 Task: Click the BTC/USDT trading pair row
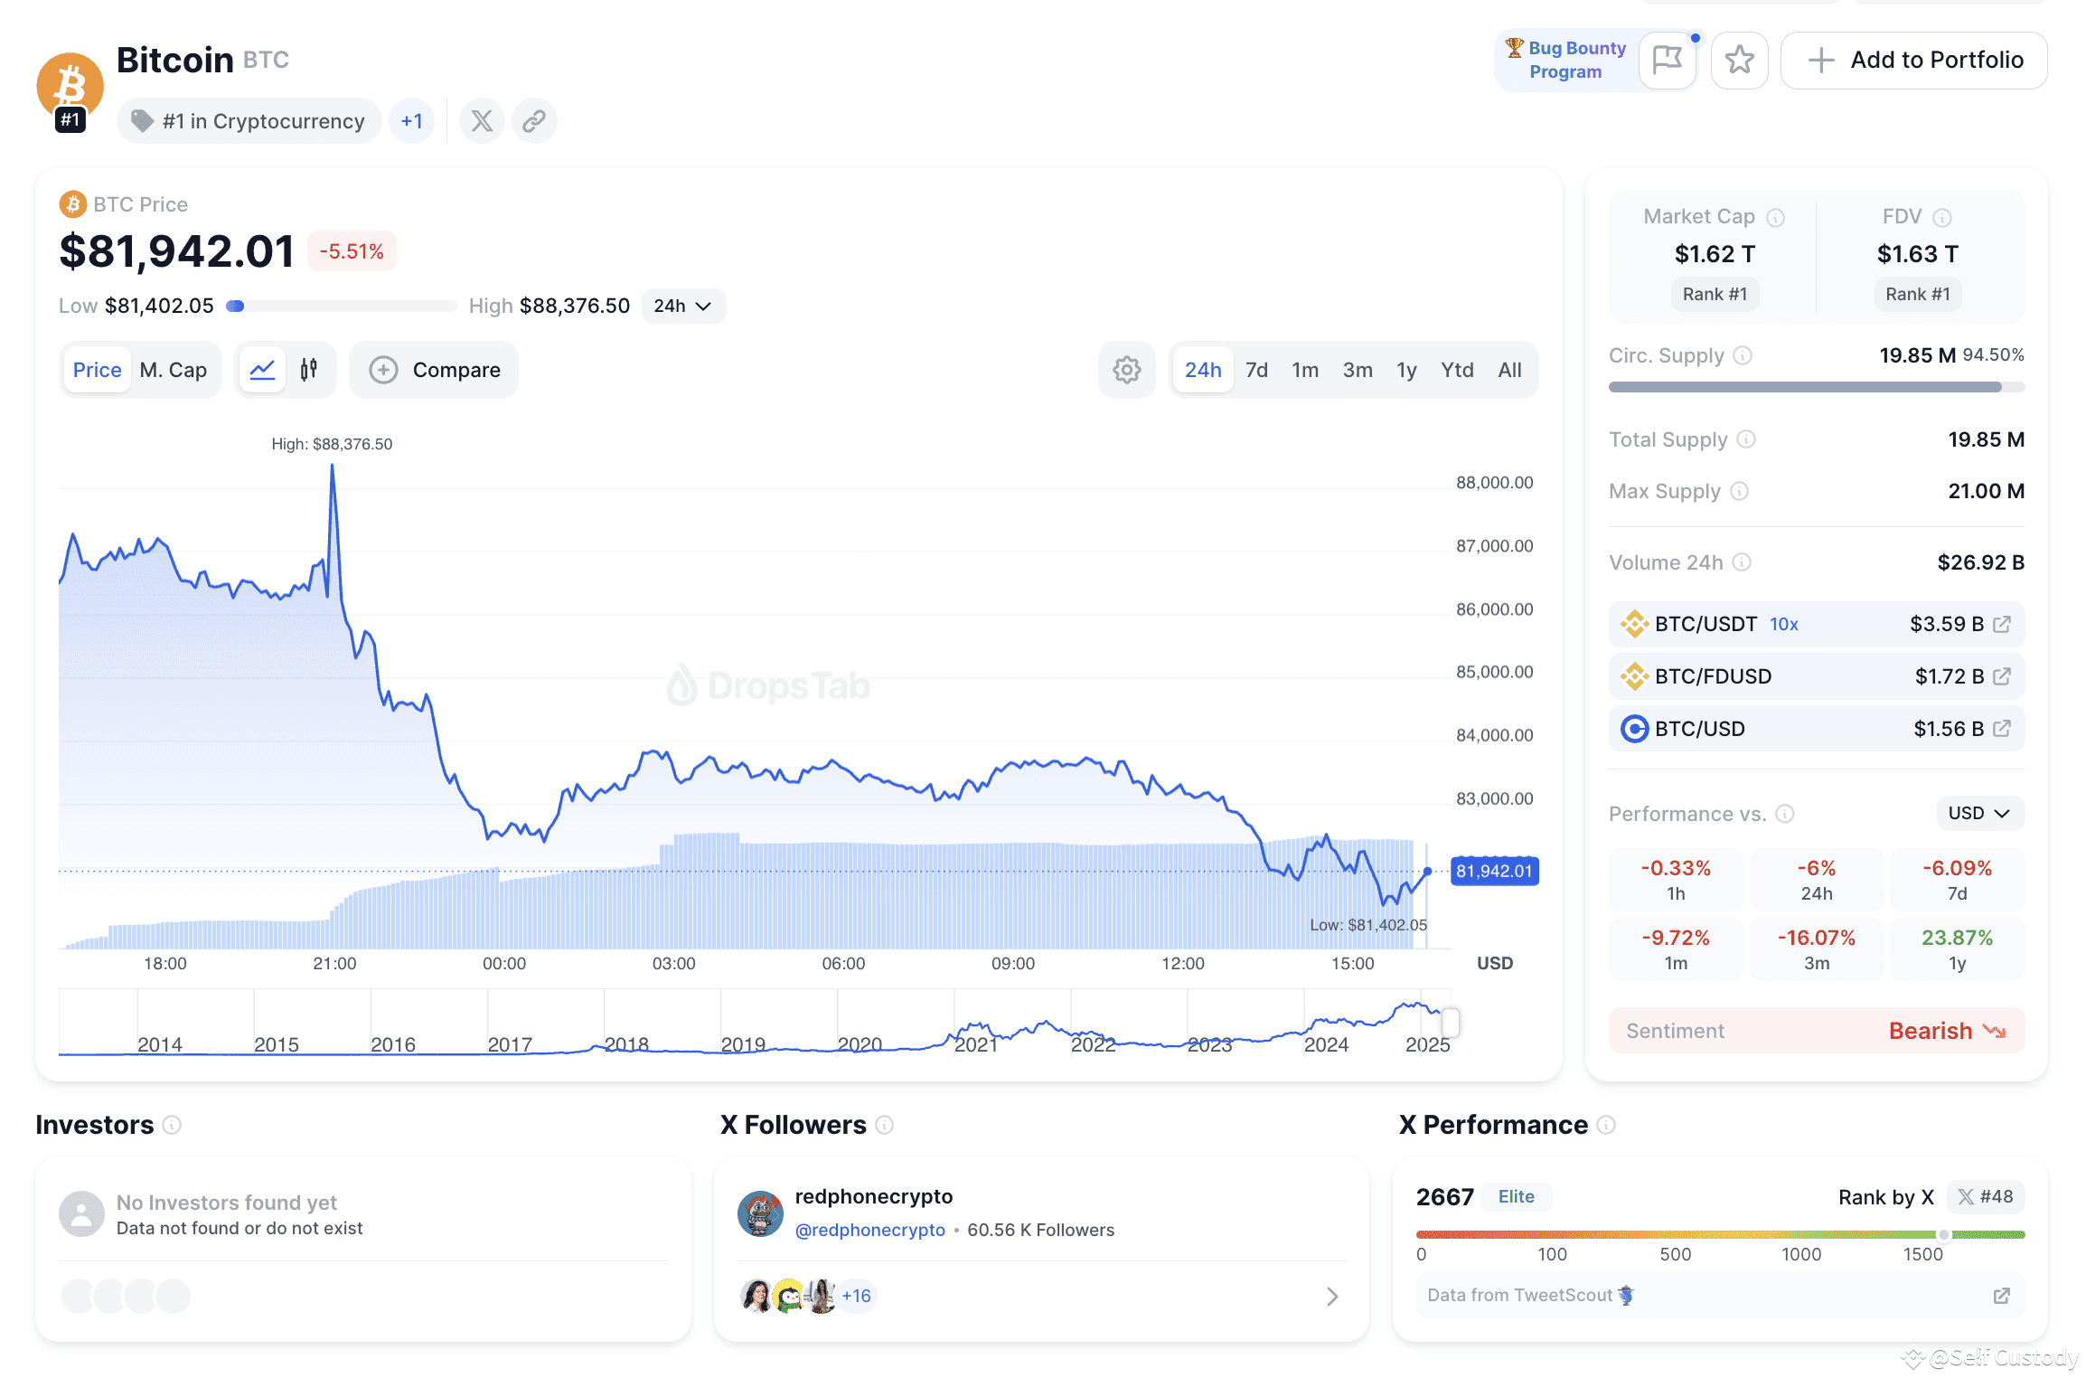pos(1817,624)
